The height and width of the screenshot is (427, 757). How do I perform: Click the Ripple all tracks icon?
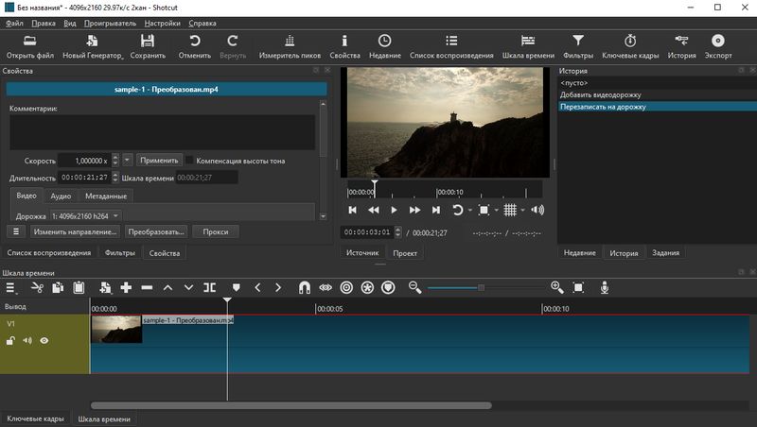pos(367,287)
